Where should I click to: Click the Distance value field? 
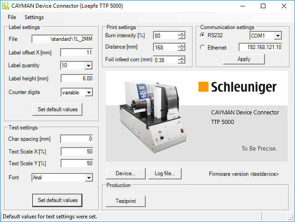[166, 47]
